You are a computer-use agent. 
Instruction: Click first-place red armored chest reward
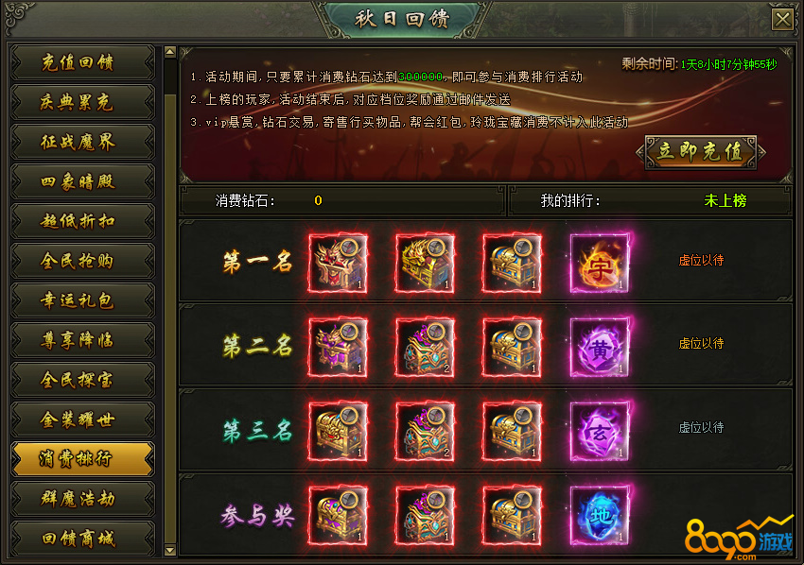pos(338,264)
